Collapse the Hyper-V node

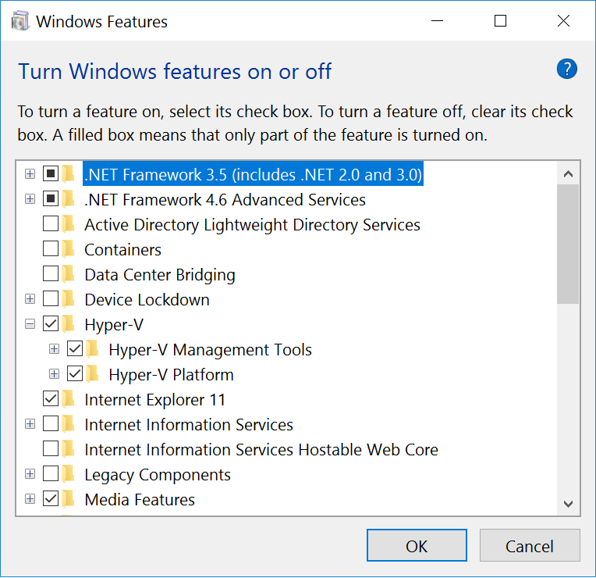click(x=30, y=324)
